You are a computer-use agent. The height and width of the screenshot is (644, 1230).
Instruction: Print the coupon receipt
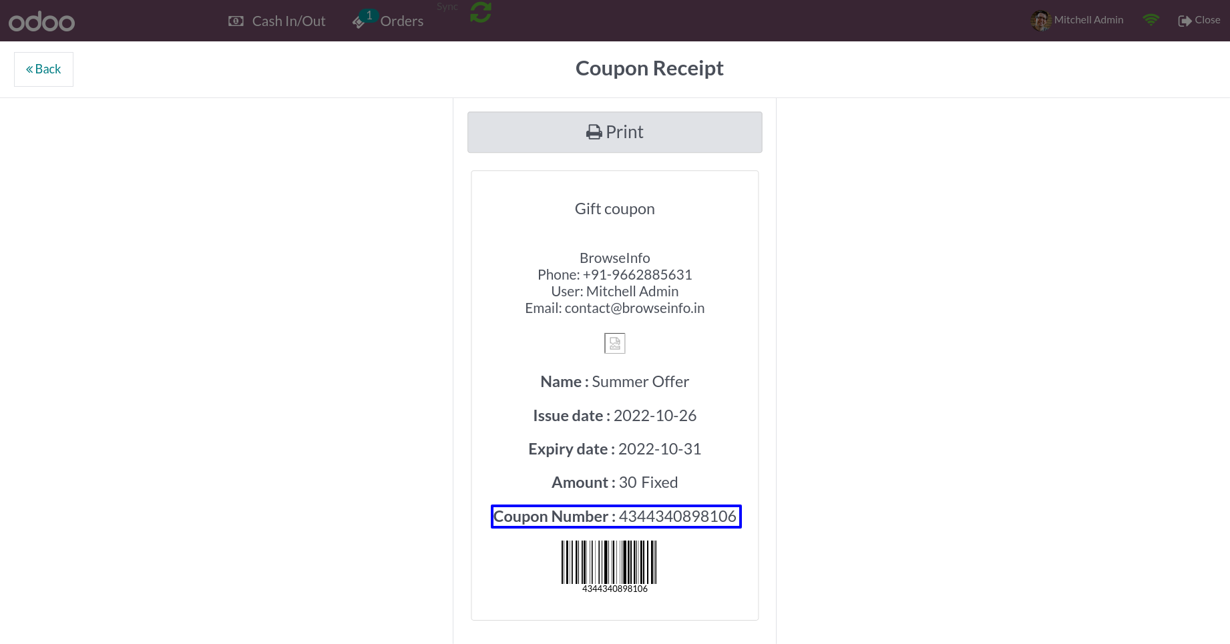click(615, 132)
